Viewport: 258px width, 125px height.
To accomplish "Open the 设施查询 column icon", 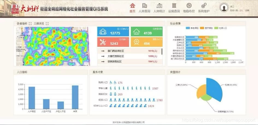I will (174, 5).
